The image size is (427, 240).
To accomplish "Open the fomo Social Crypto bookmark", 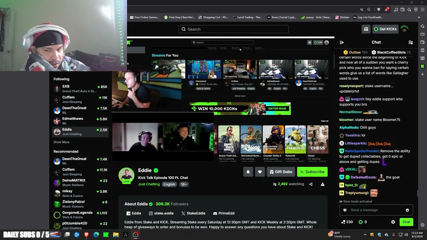I will 282,17.
